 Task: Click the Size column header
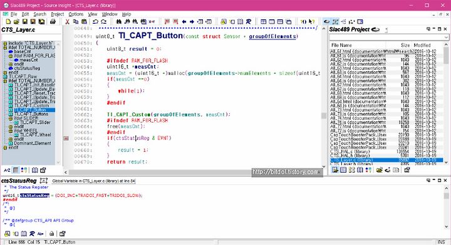point(405,45)
